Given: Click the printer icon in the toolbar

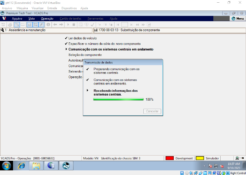Looking at the screenshot, I should [x=10, y=25].
